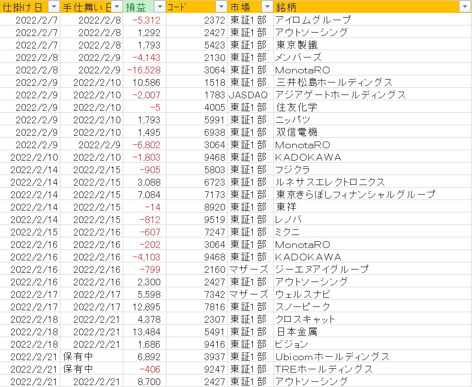
Task: Select the 東京きらぼしフィナンシャルグループ cell
Action: point(373,194)
